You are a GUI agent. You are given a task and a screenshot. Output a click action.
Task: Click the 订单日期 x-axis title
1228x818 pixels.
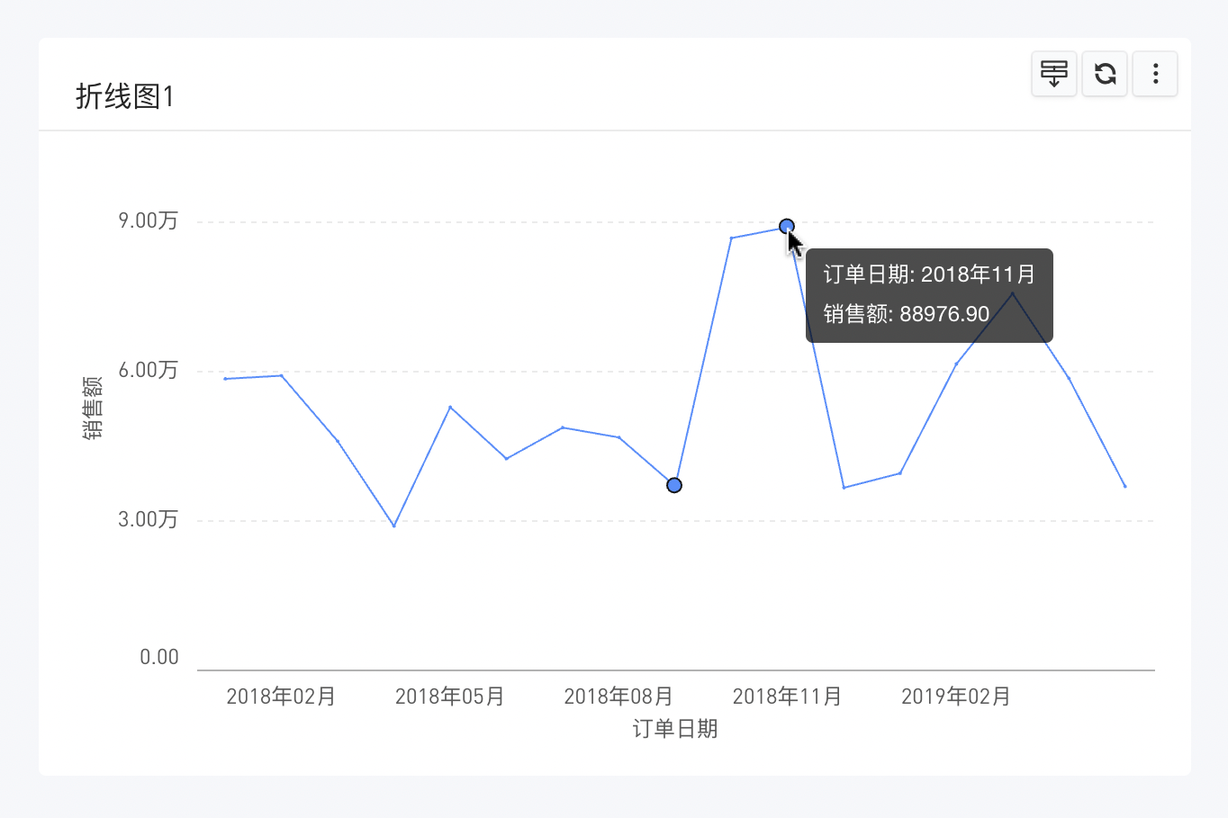point(675,729)
